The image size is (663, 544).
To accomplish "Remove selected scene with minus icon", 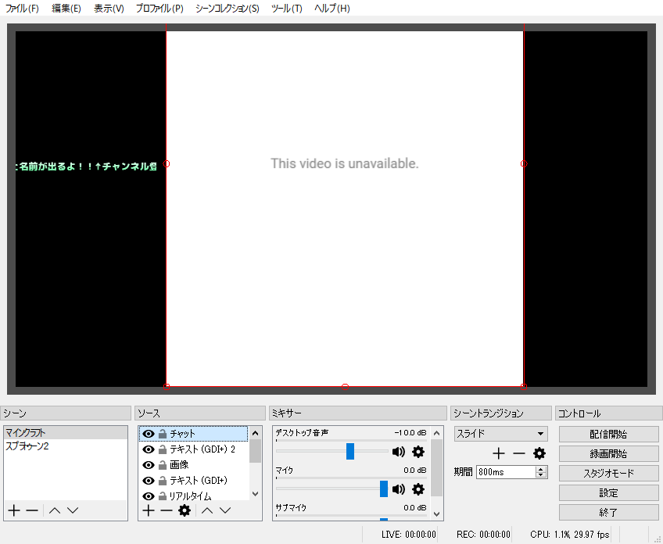I will [32, 510].
